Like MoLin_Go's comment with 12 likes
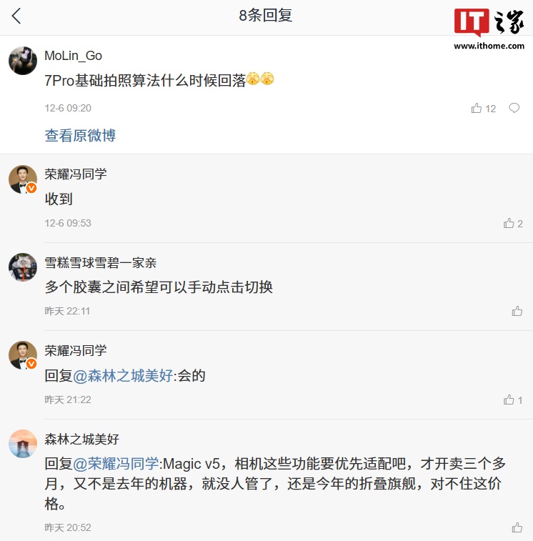This screenshot has height=541, width=533. coord(477,109)
